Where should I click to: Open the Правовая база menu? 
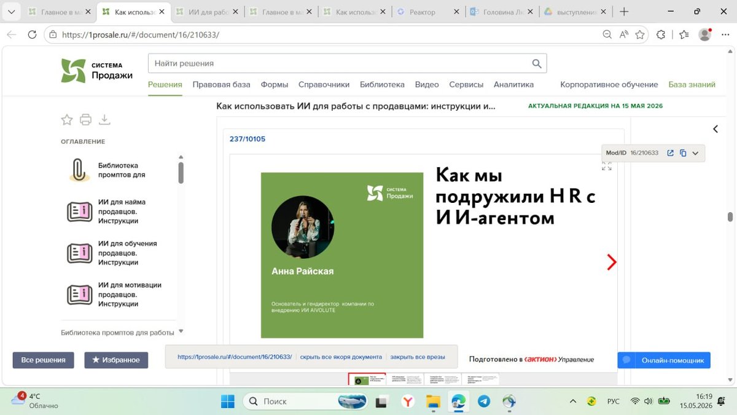pos(221,85)
